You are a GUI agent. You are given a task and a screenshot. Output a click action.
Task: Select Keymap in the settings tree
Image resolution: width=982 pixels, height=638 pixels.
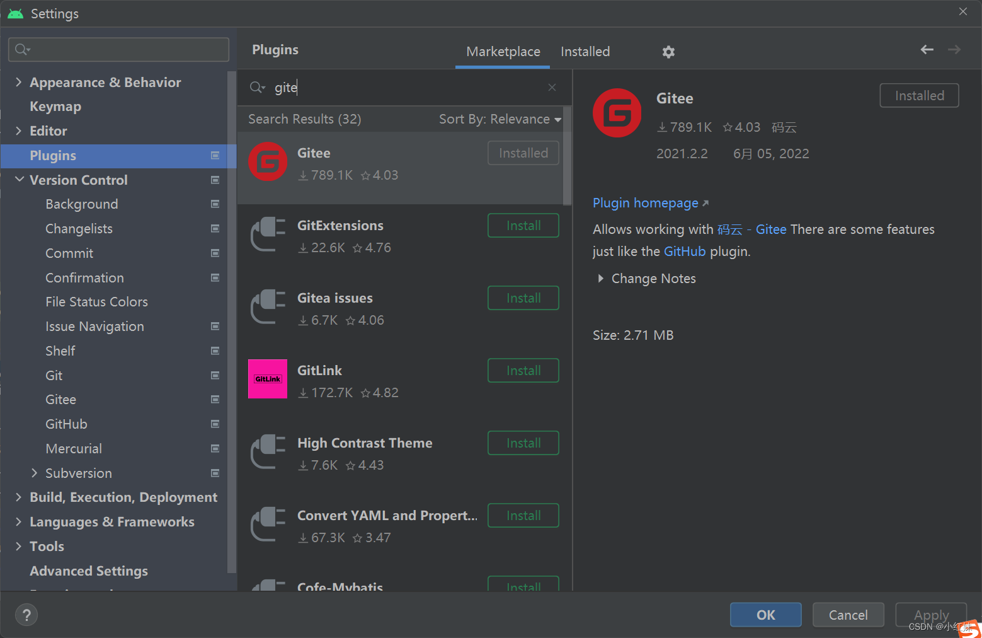[55, 107]
